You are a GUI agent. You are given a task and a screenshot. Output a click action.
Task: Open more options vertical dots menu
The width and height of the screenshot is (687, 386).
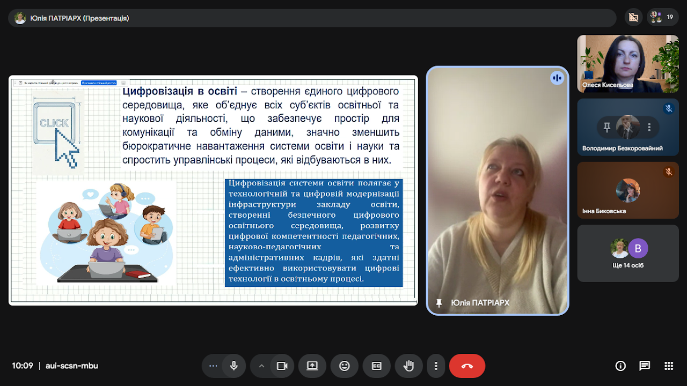point(436,366)
